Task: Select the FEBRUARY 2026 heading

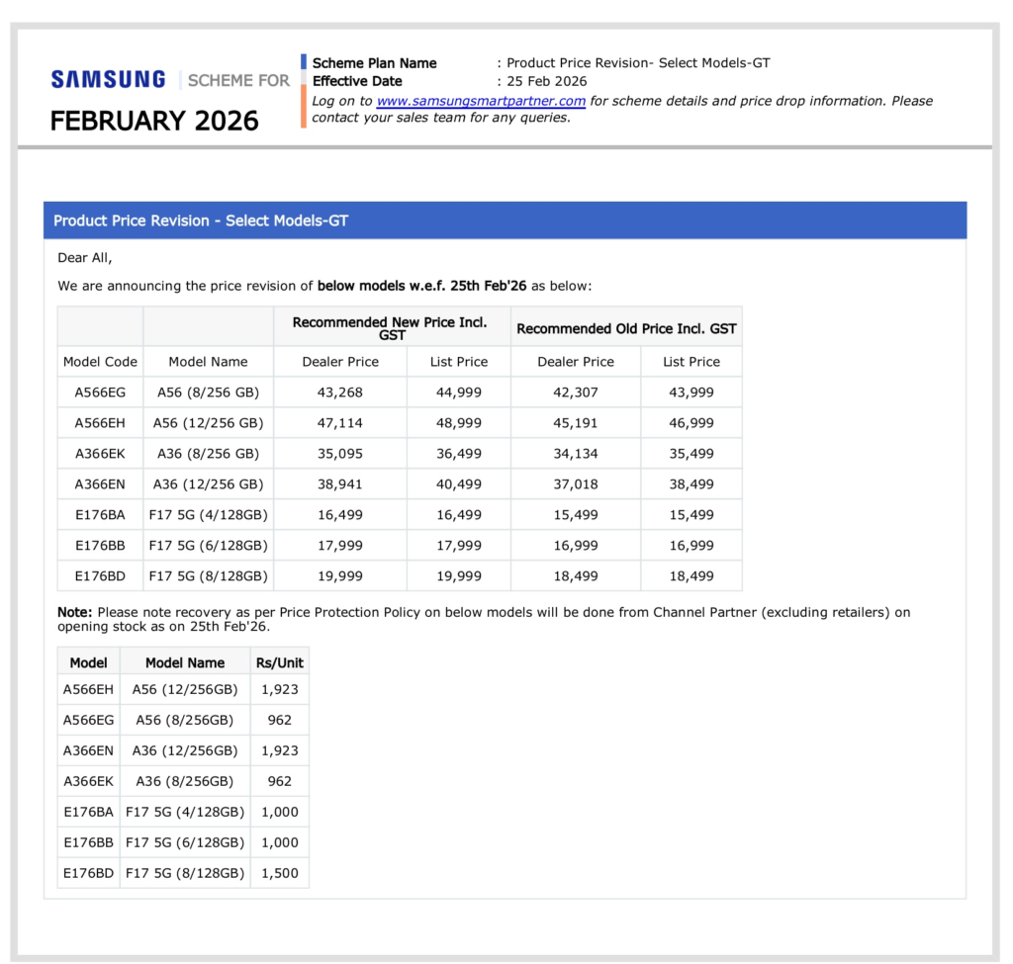Action: pos(153,121)
